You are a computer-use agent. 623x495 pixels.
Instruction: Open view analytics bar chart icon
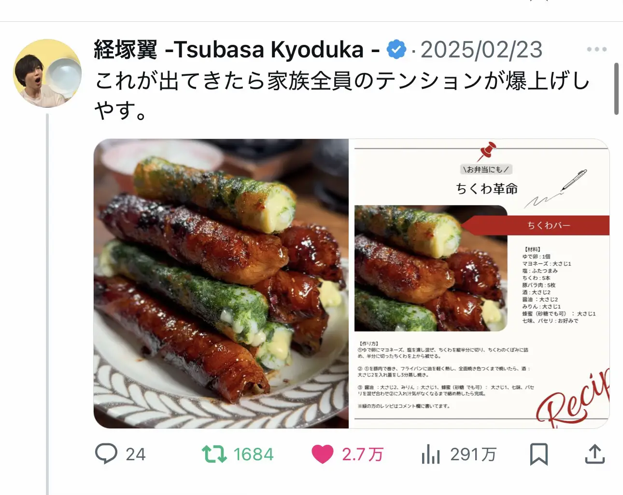(430, 454)
